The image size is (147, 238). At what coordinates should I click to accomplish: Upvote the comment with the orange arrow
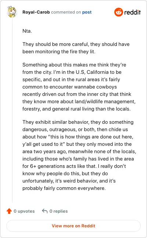coord(9,211)
